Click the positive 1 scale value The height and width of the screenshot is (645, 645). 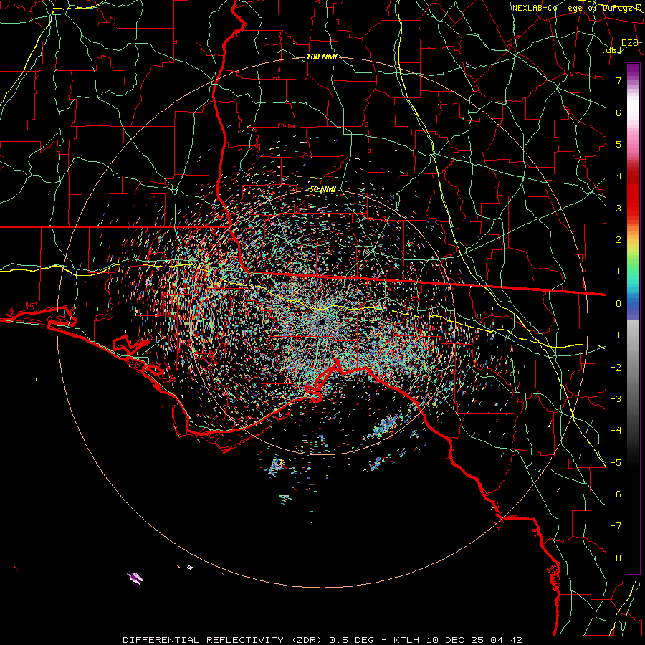coord(618,272)
